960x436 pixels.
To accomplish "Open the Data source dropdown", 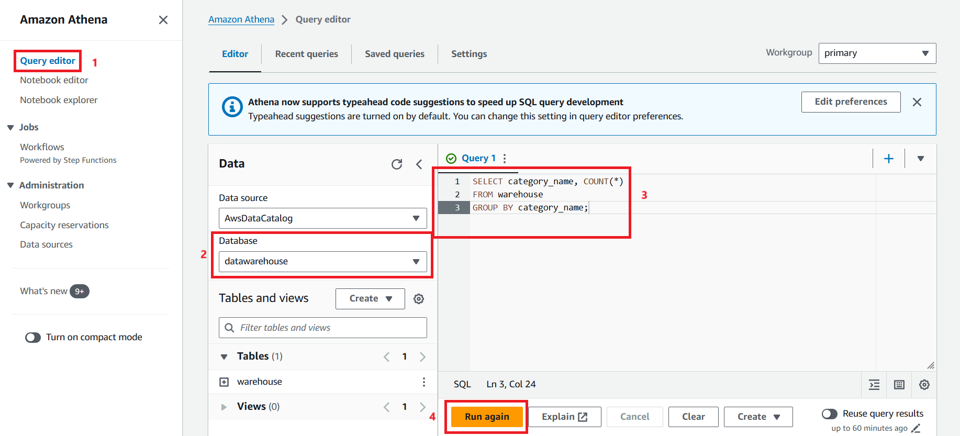I will pos(323,218).
